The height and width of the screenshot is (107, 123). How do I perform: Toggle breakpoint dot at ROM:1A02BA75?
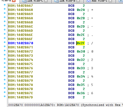point(5,63)
